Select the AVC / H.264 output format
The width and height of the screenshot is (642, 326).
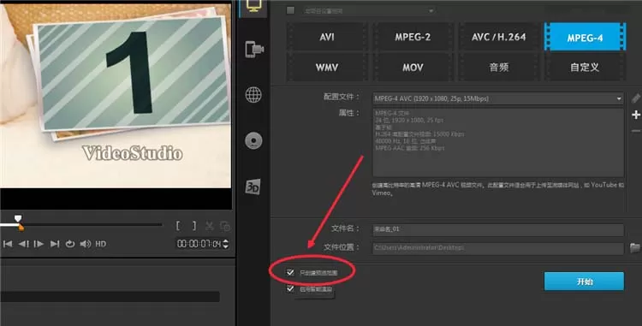[499, 37]
